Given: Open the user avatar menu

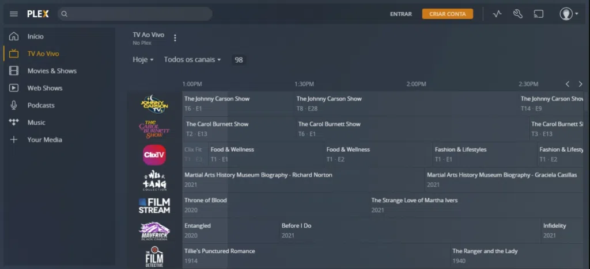Looking at the screenshot, I should (569, 14).
